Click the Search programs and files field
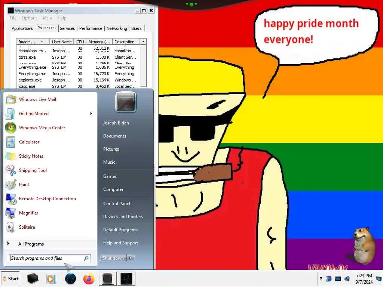Image resolution: width=383 pixels, height=287 pixels. click(x=49, y=258)
